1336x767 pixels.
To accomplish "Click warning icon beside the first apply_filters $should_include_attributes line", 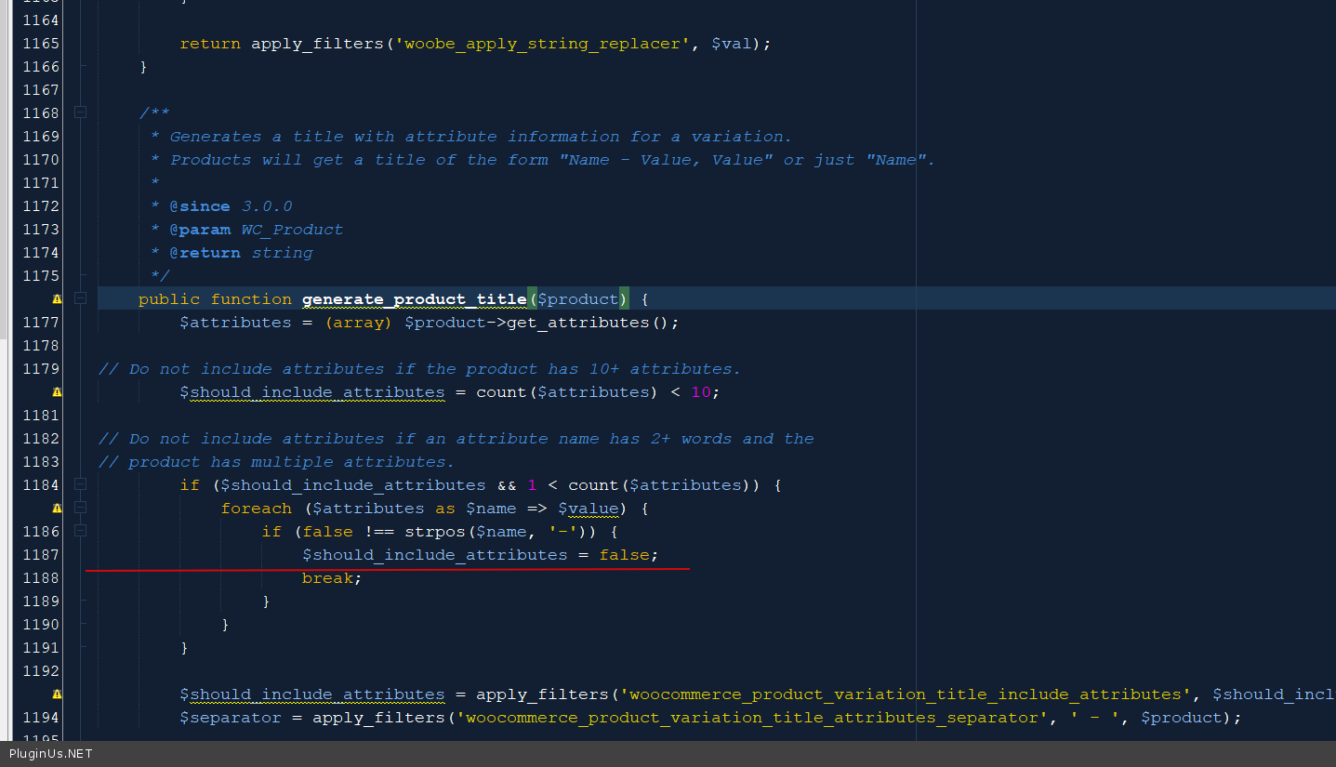I will pyautogui.click(x=57, y=694).
